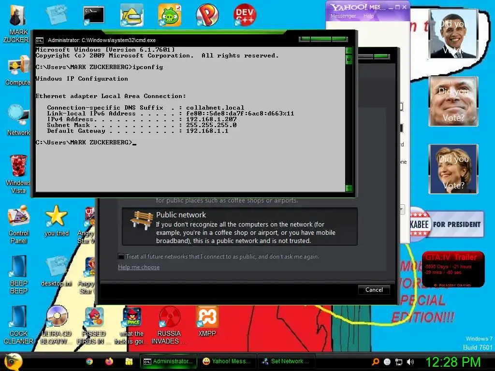The height and width of the screenshot is (371, 495).
Task: Launch the green pig Bad Piggies icon
Action: 170,15
